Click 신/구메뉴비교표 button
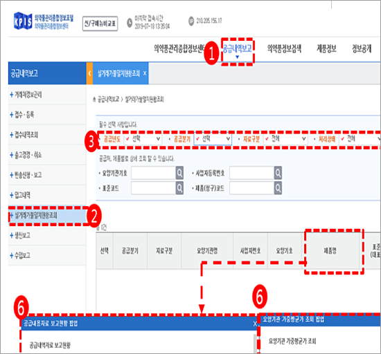 tap(100, 24)
